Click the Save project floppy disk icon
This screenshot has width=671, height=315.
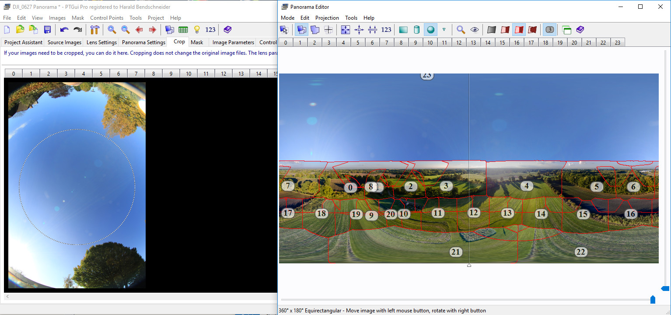click(x=47, y=30)
